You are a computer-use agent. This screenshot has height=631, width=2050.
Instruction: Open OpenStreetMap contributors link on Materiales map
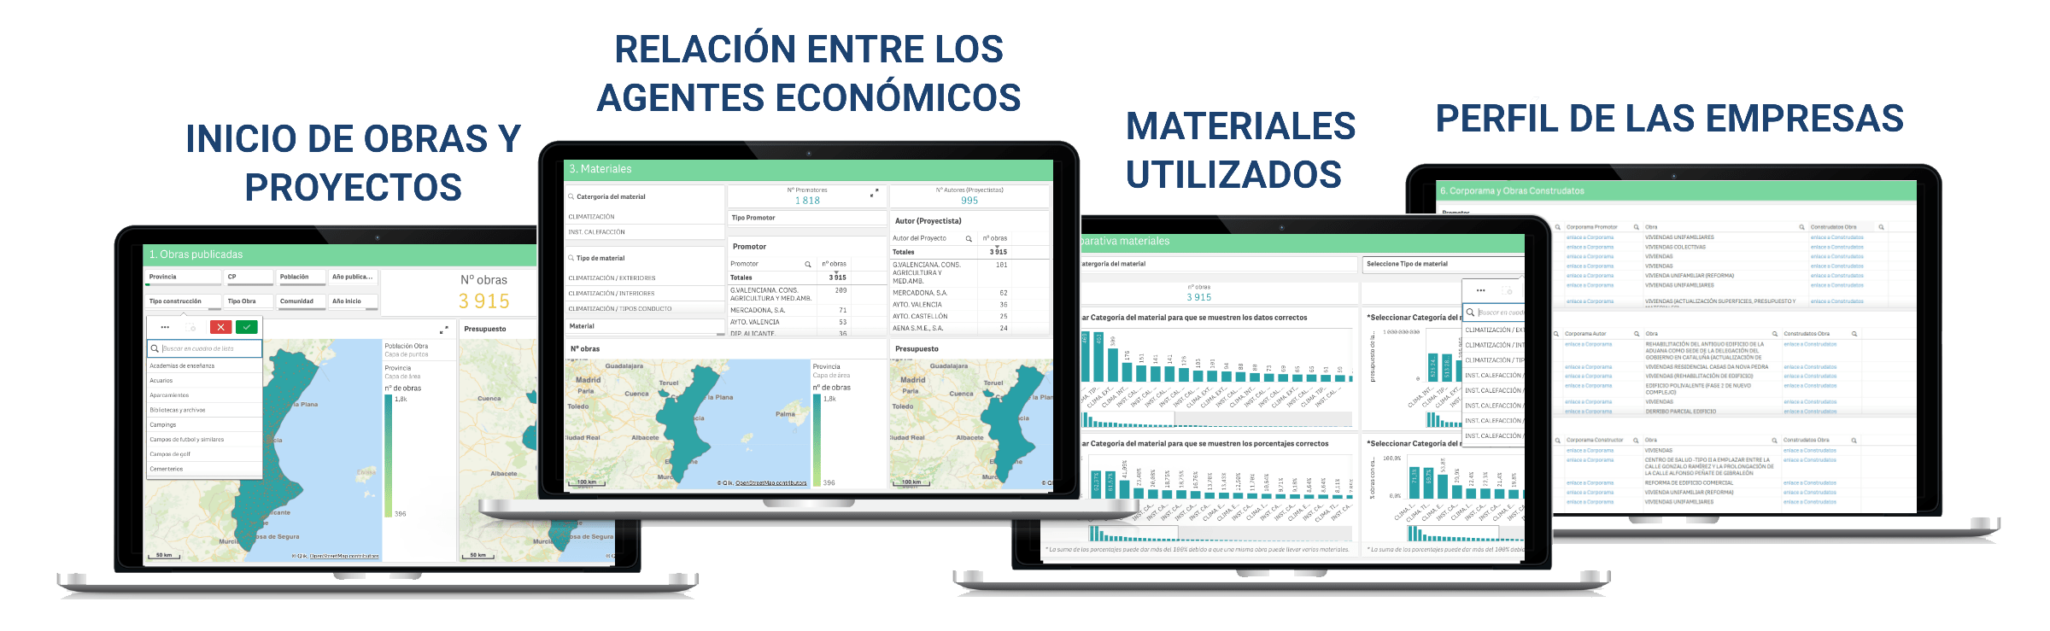[771, 483]
